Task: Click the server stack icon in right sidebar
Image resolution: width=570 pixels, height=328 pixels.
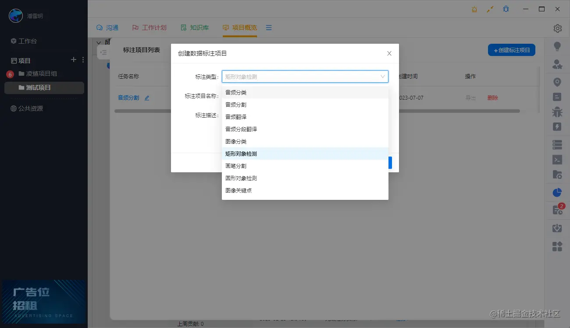Action: click(557, 144)
